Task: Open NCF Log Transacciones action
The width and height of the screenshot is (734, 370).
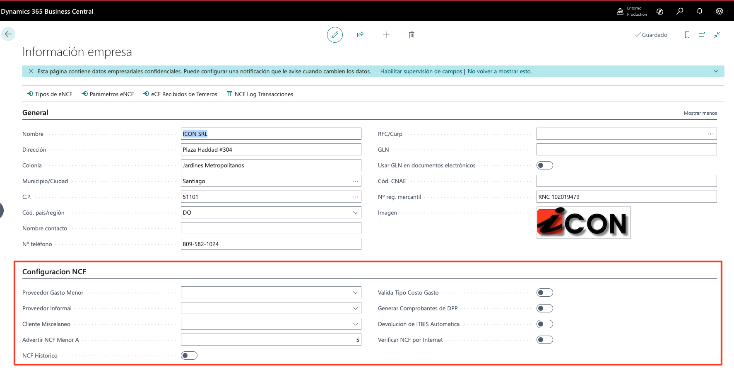Action: pyautogui.click(x=260, y=94)
